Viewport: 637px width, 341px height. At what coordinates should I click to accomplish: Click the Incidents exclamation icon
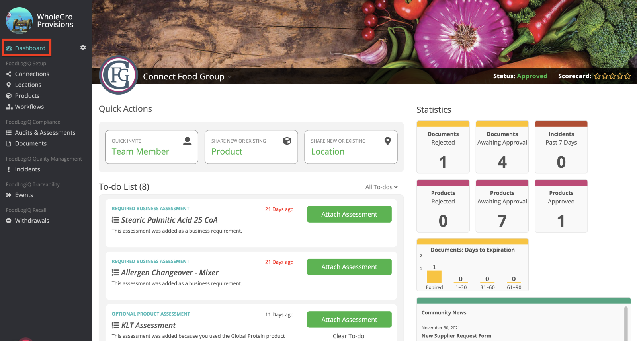click(9, 169)
